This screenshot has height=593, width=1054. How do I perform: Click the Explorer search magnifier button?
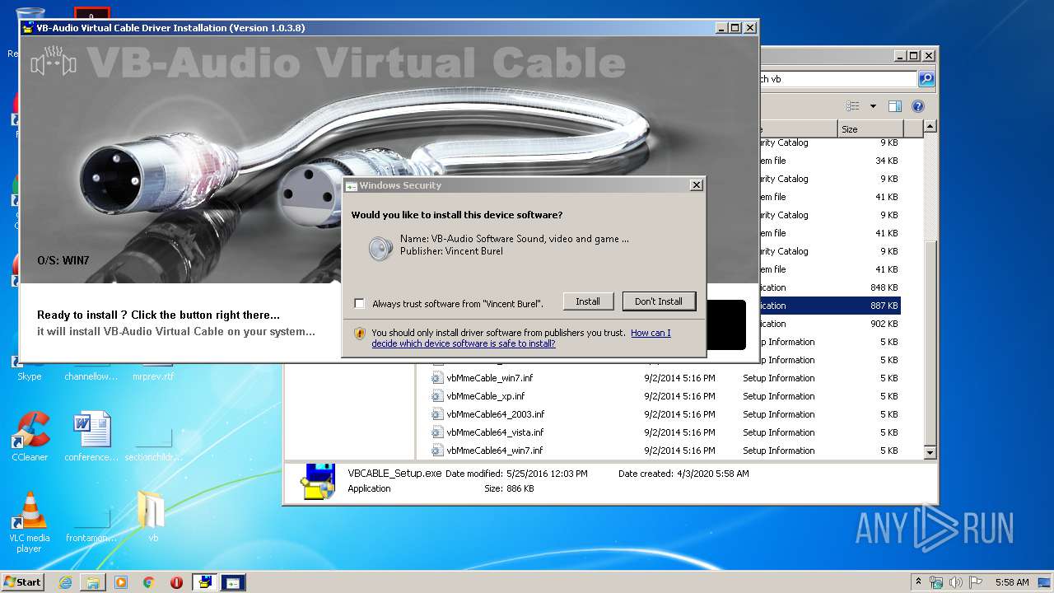point(926,79)
